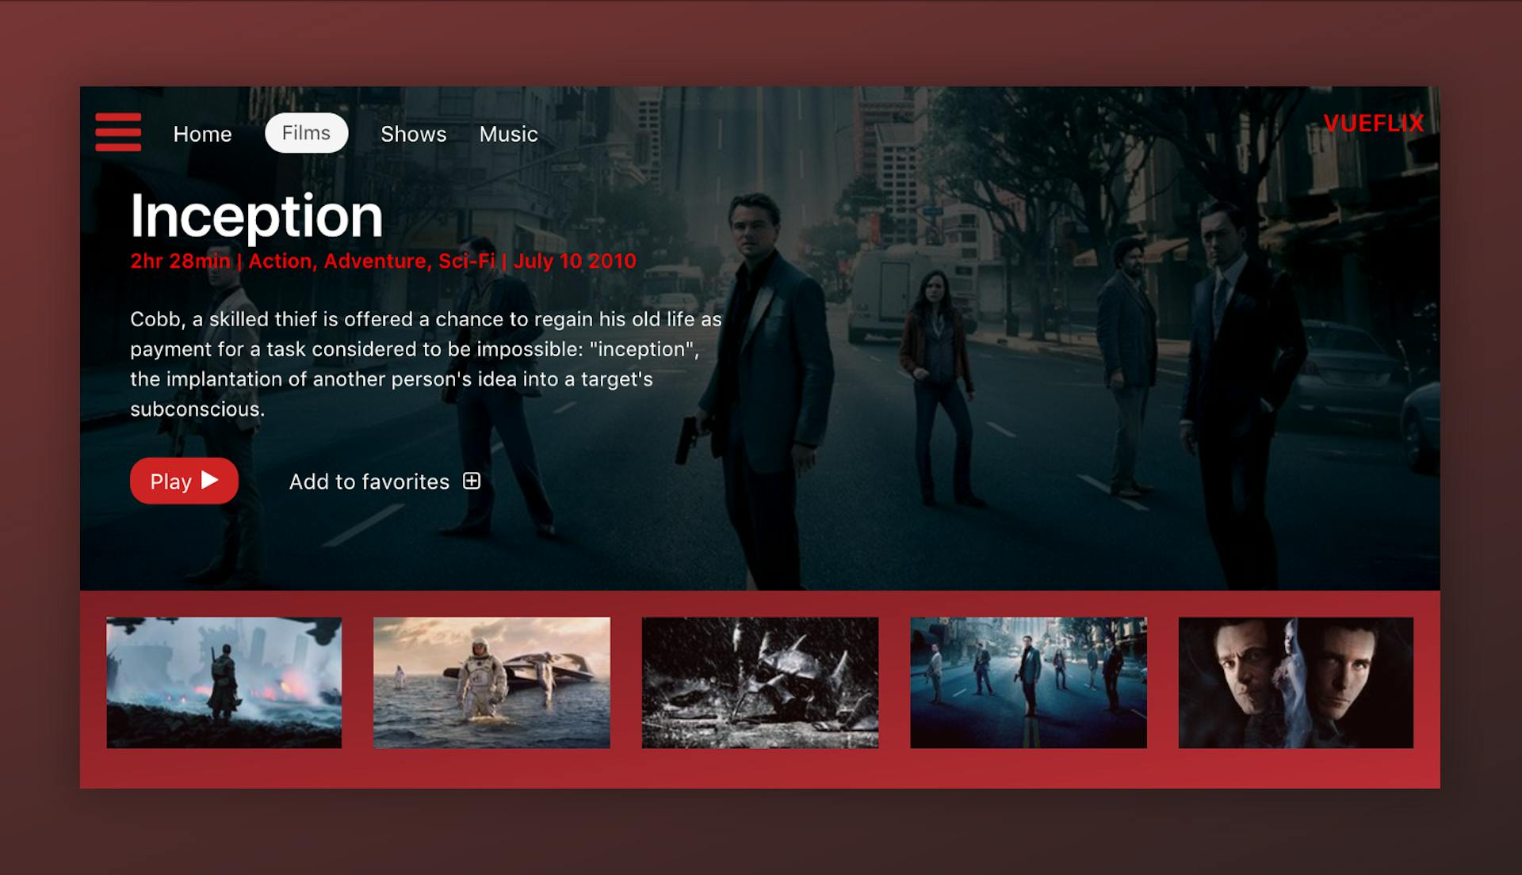
Task: Open the Music section
Action: pyautogui.click(x=507, y=134)
